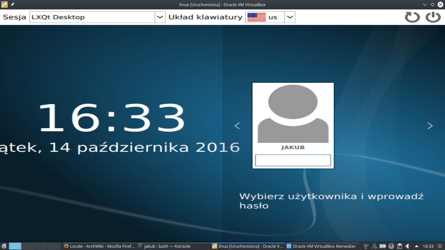Select the us keyboard layout box
Viewport: 445px width, 250px height.
265,17
